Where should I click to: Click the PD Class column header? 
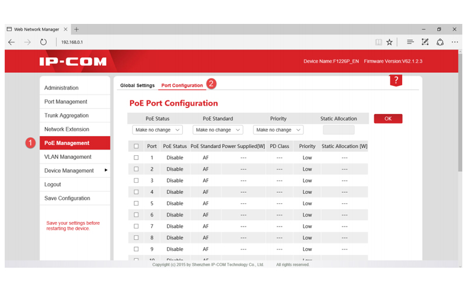[280, 147]
